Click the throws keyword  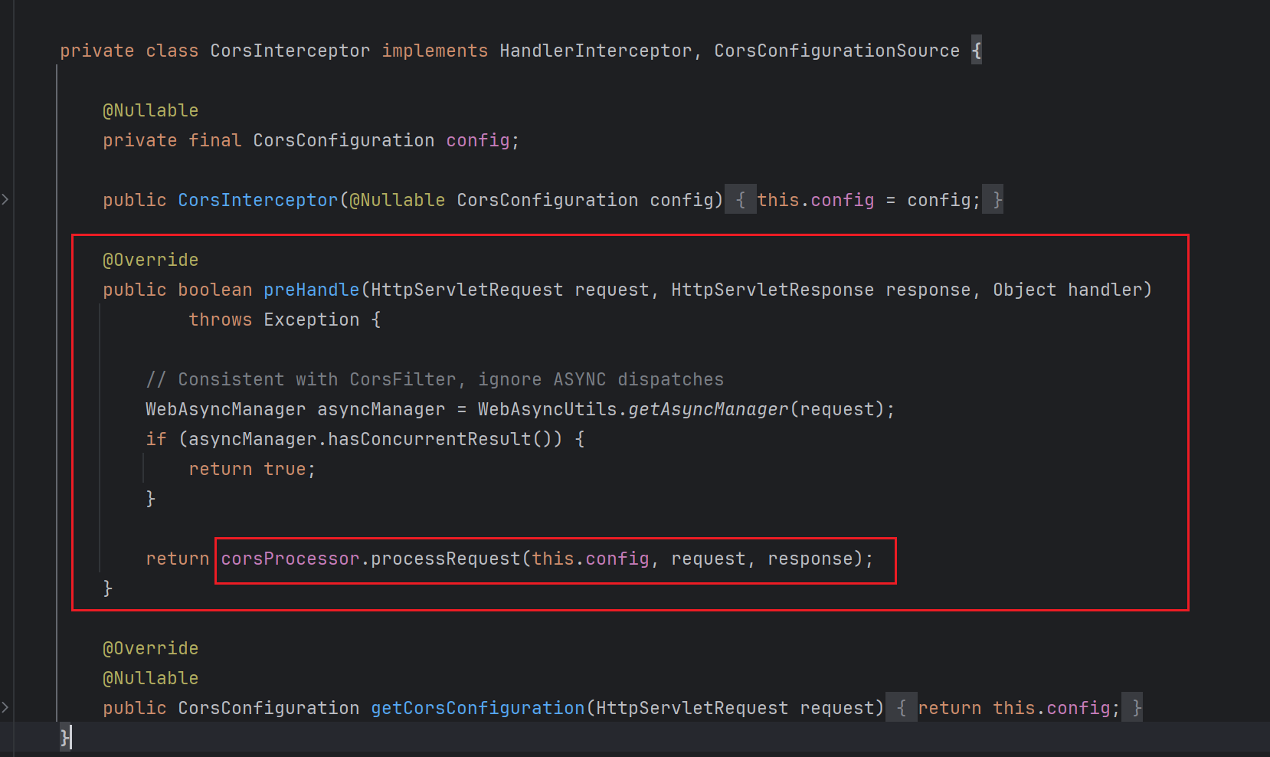[x=220, y=320]
